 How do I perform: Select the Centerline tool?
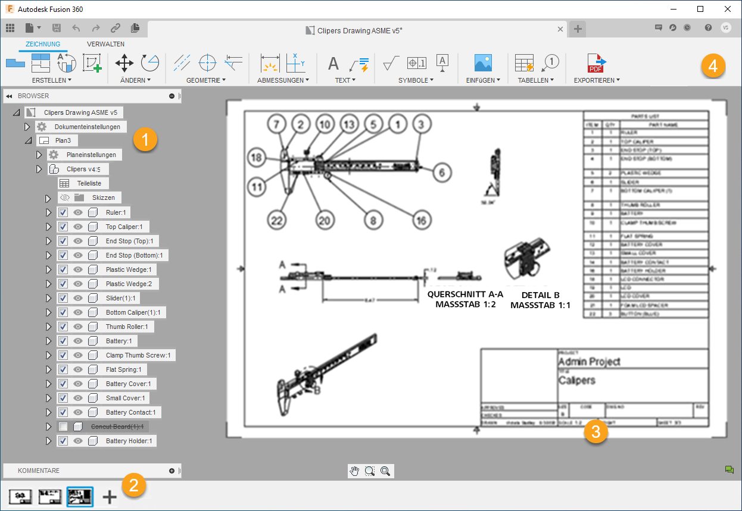(x=182, y=62)
